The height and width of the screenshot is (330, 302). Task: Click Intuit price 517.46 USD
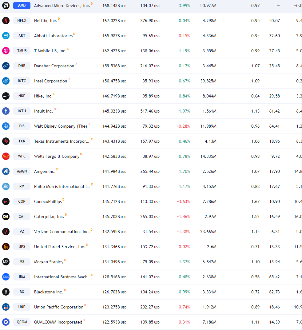click(x=150, y=111)
